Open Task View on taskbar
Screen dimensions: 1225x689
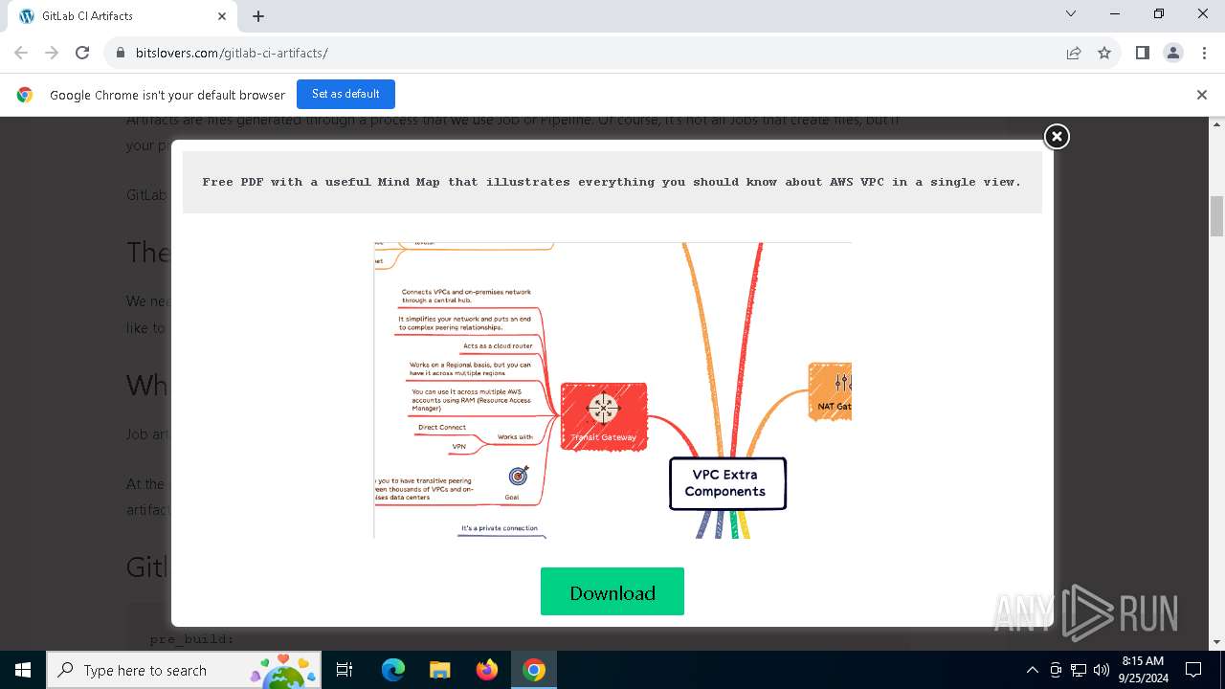(x=345, y=670)
